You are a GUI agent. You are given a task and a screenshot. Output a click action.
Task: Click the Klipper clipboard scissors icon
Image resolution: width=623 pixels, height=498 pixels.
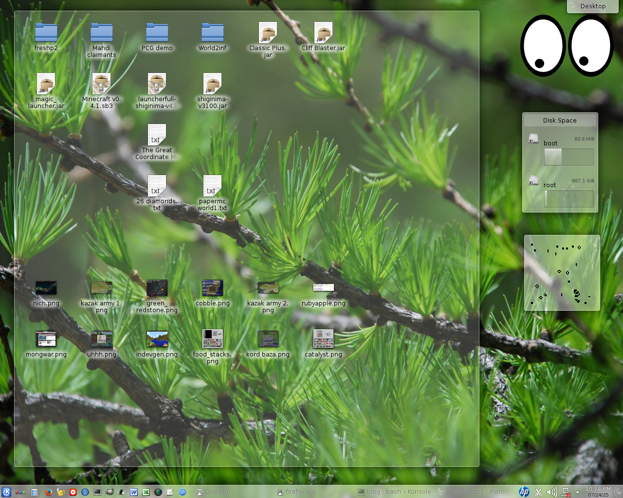click(x=538, y=492)
